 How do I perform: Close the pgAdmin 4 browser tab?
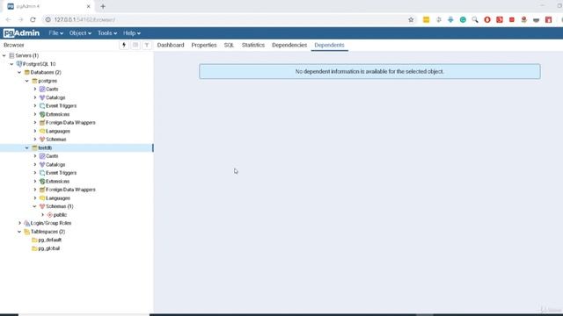[88, 6]
